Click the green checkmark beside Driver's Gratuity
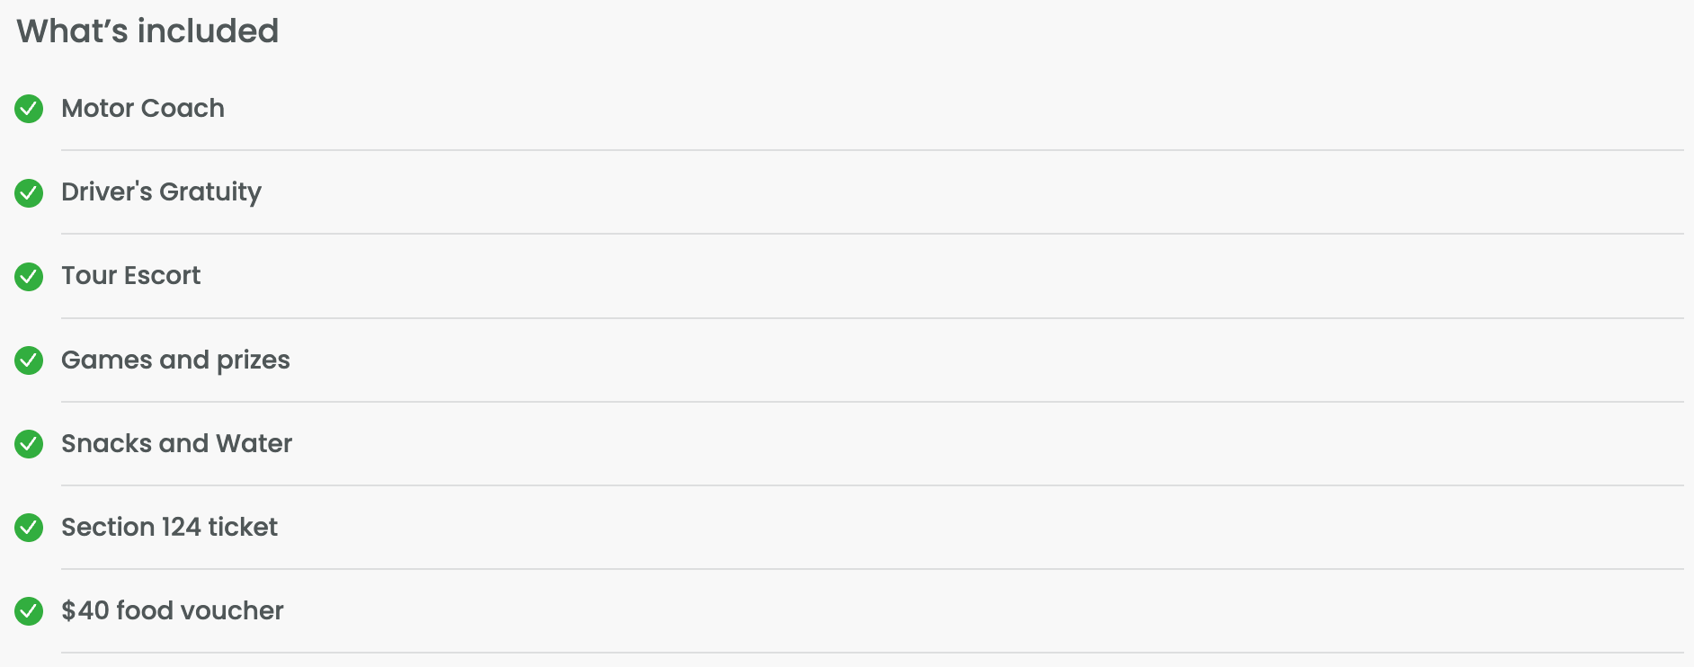This screenshot has height=667, width=1694. coord(29,192)
